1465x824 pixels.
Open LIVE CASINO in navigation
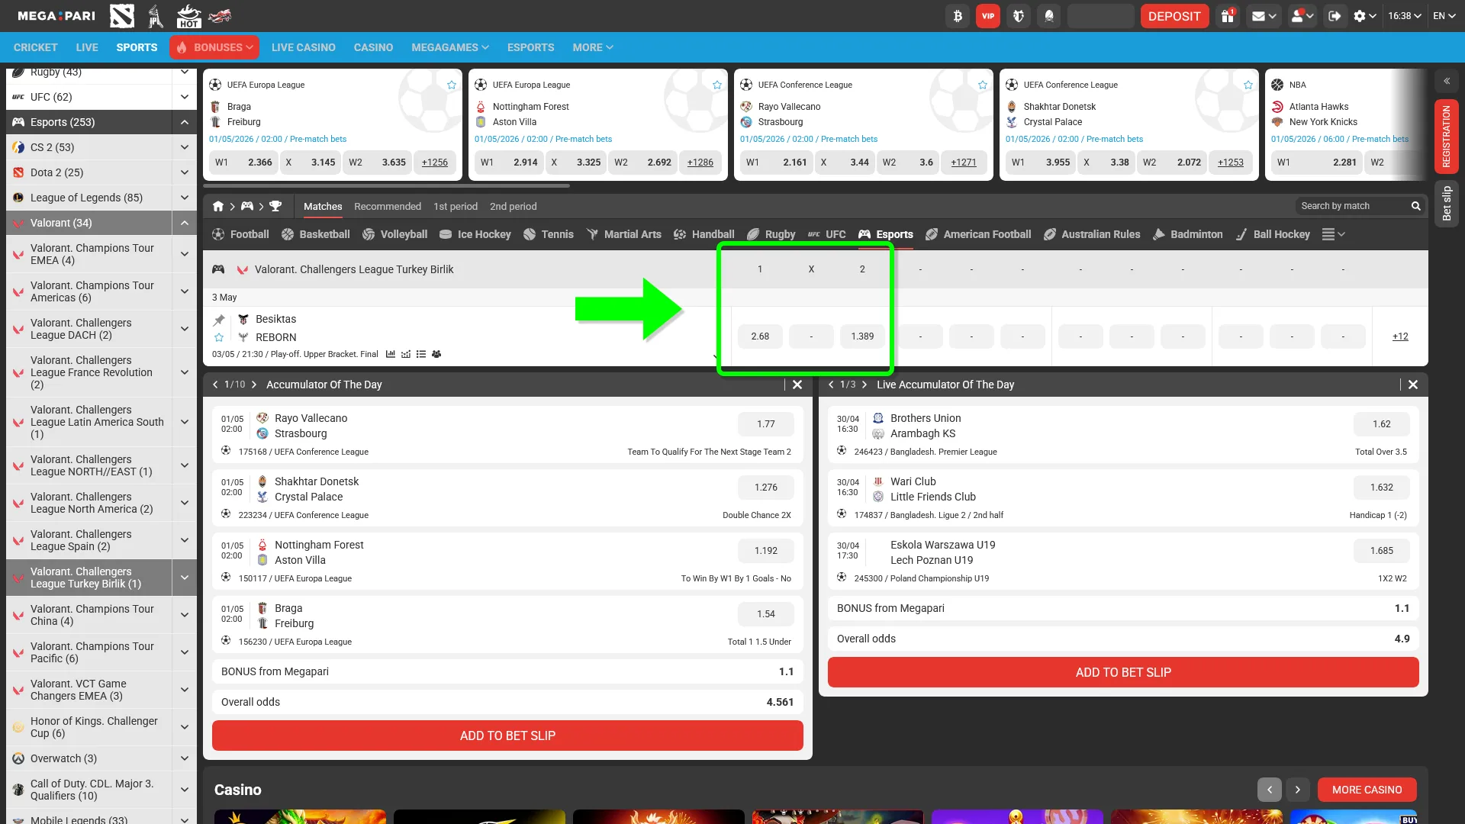304,47
